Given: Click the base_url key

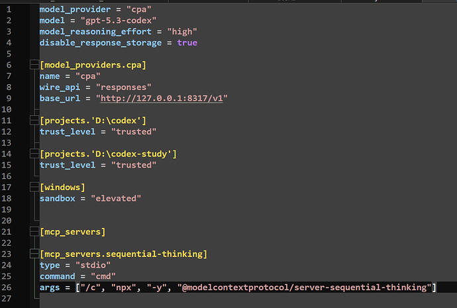Looking at the screenshot, I should tap(60, 98).
